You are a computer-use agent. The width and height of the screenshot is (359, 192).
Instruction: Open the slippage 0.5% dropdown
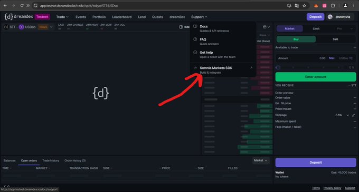(342, 115)
